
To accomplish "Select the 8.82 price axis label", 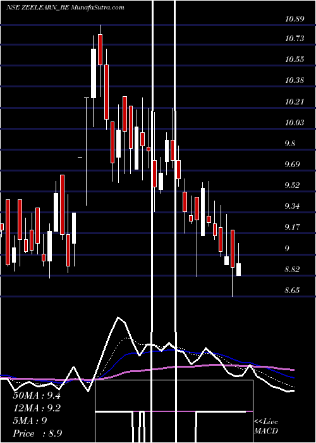I will click(292, 269).
